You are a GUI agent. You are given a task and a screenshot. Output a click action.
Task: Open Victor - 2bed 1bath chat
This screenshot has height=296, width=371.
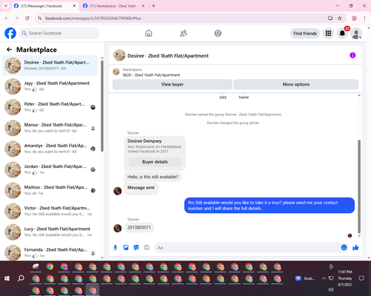coord(50,211)
